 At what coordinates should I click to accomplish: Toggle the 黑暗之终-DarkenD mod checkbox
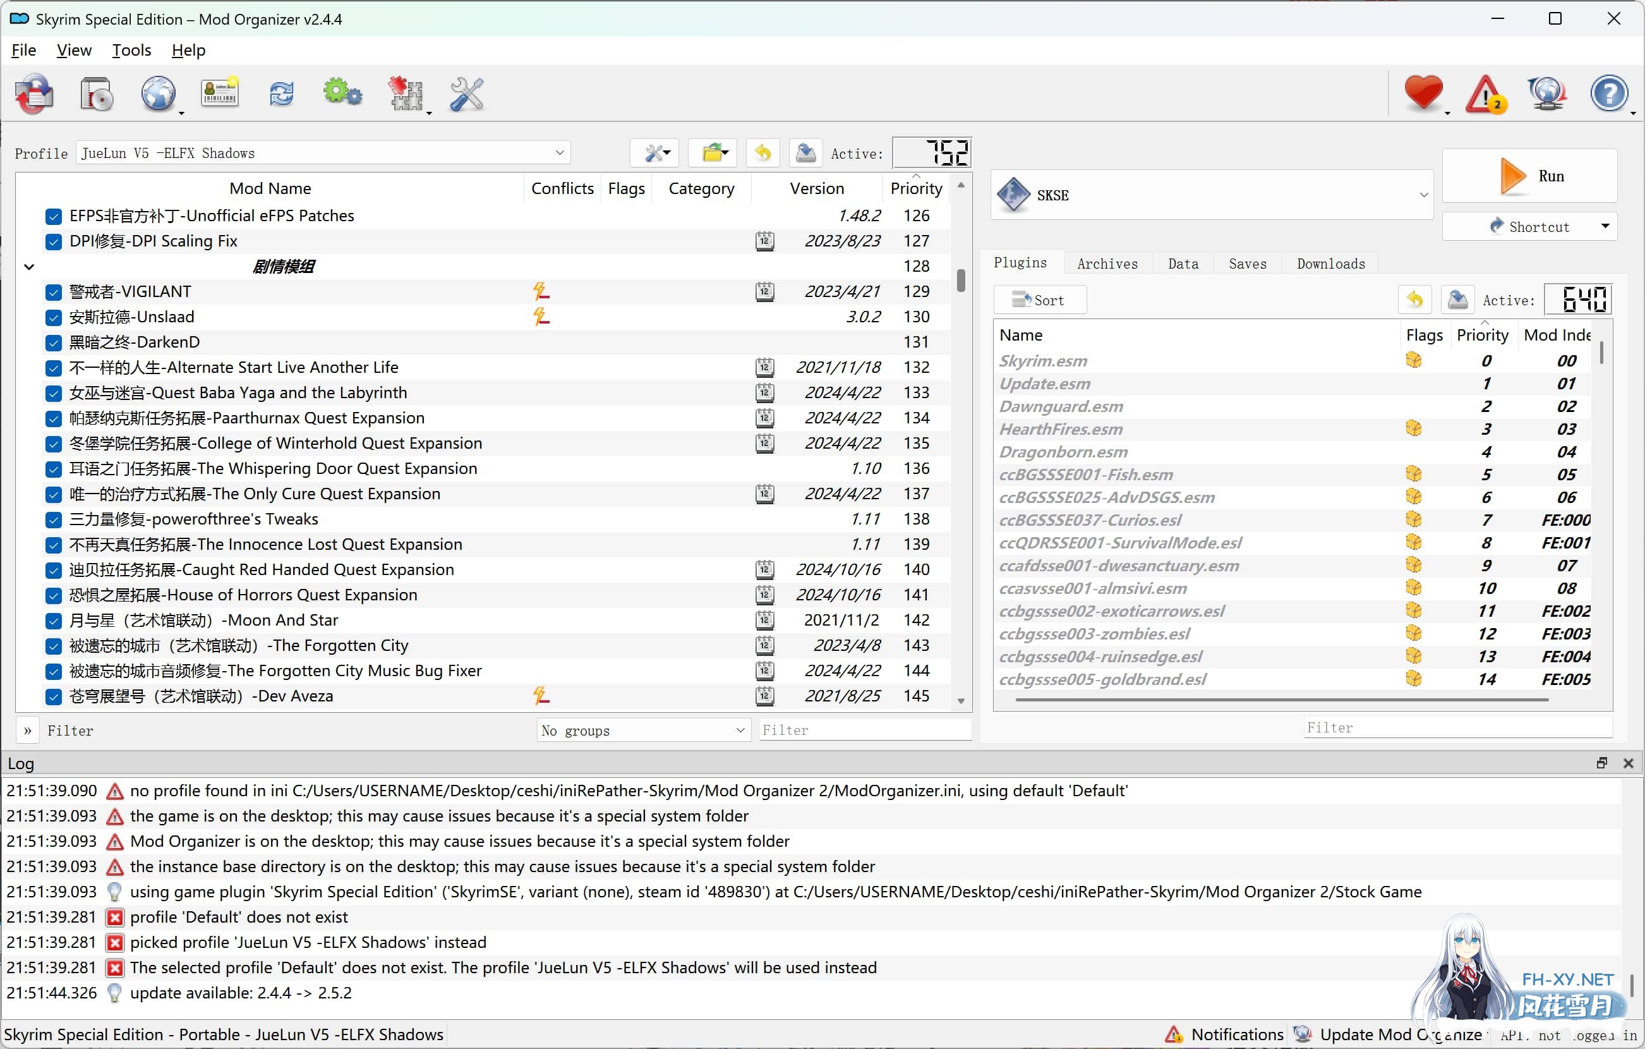(53, 343)
